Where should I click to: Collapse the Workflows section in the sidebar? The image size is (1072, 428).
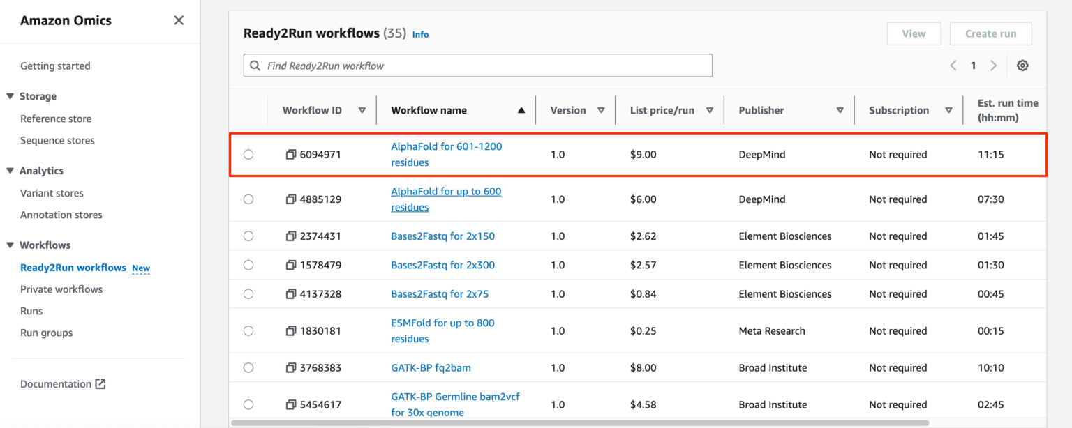8,245
